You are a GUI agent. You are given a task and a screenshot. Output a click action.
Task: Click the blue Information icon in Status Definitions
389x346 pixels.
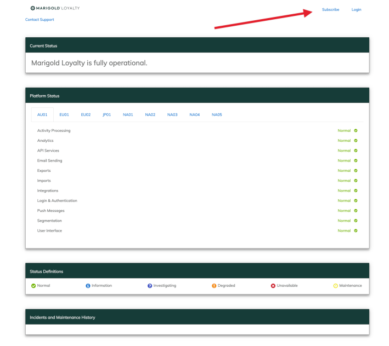pos(88,286)
